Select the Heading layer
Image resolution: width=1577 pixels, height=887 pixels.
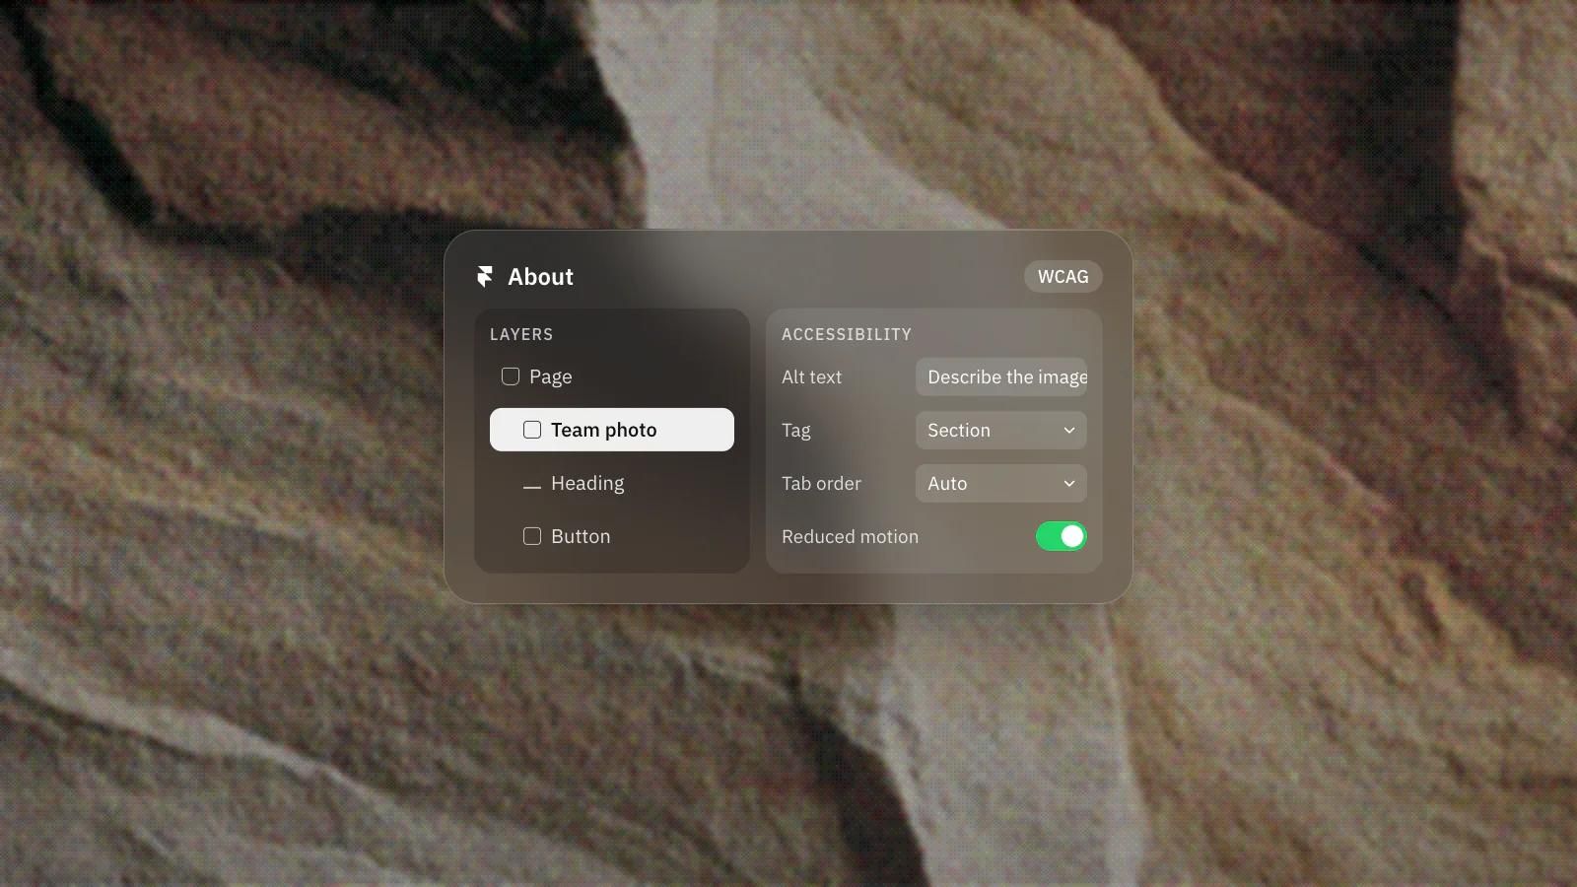pyautogui.click(x=612, y=483)
